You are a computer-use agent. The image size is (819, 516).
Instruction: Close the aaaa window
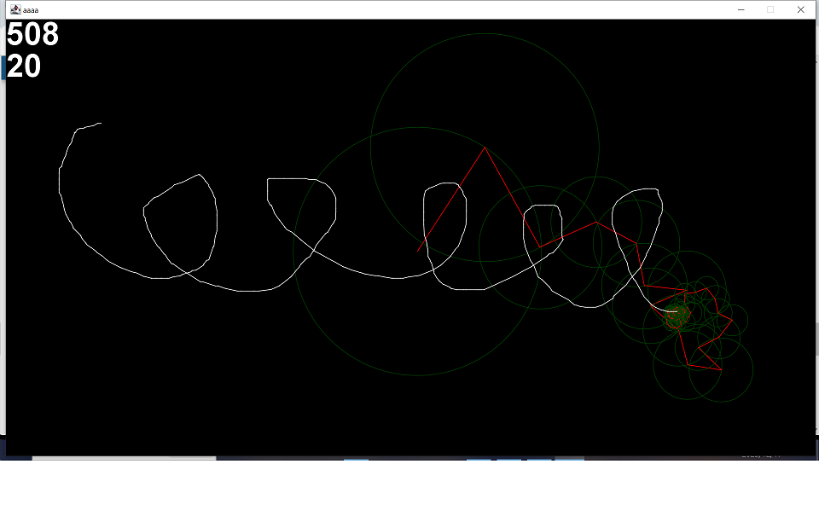pyautogui.click(x=800, y=9)
